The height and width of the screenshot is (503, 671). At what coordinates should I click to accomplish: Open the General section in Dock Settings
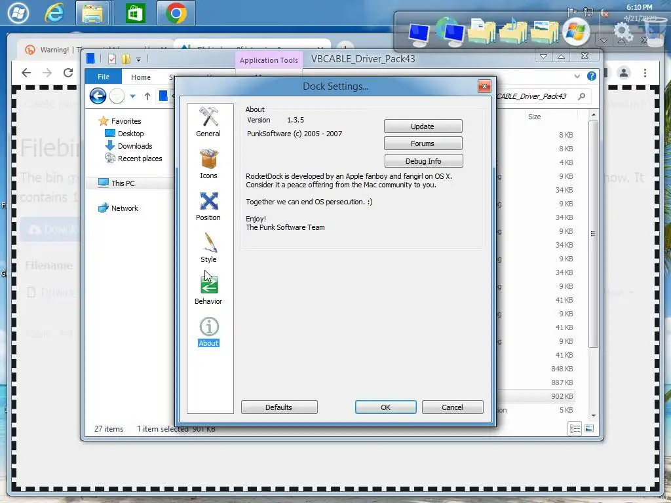pos(208,122)
